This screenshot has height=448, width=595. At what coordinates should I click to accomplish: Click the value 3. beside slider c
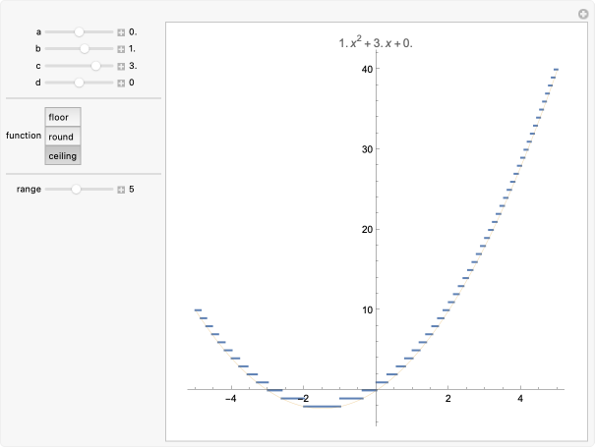coord(133,66)
